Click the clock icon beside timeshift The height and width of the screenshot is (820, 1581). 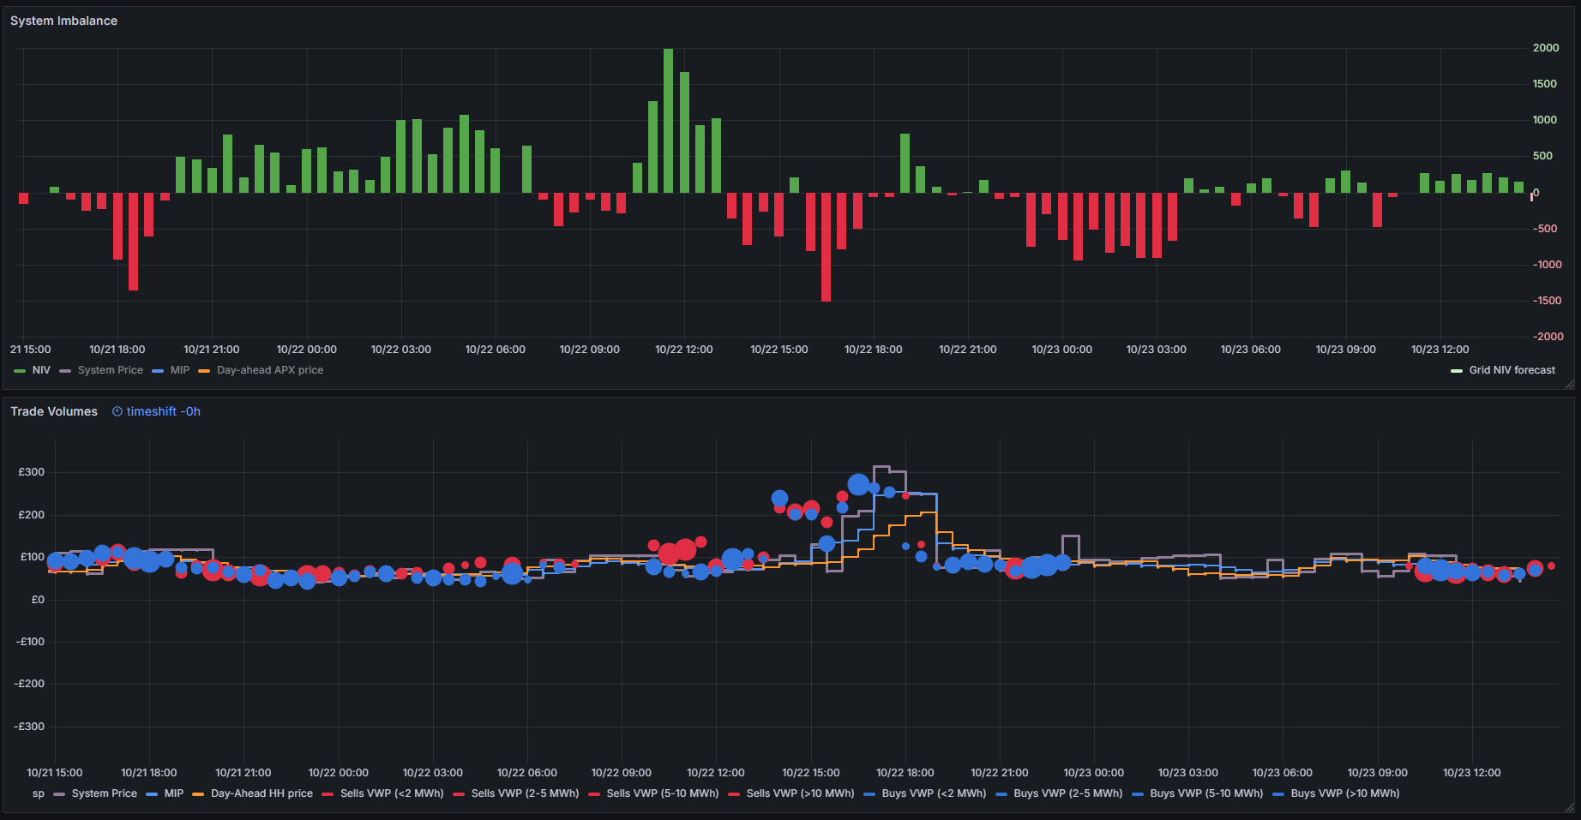(117, 411)
